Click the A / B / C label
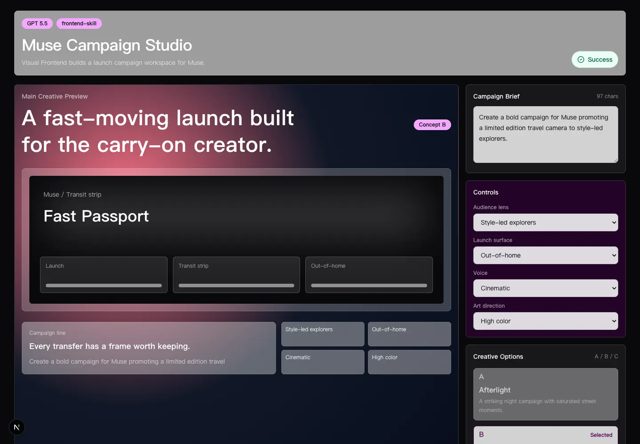The image size is (640, 444). click(x=606, y=357)
